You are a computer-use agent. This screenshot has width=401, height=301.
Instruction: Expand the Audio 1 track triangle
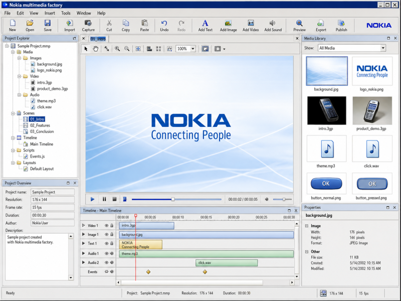point(83,253)
